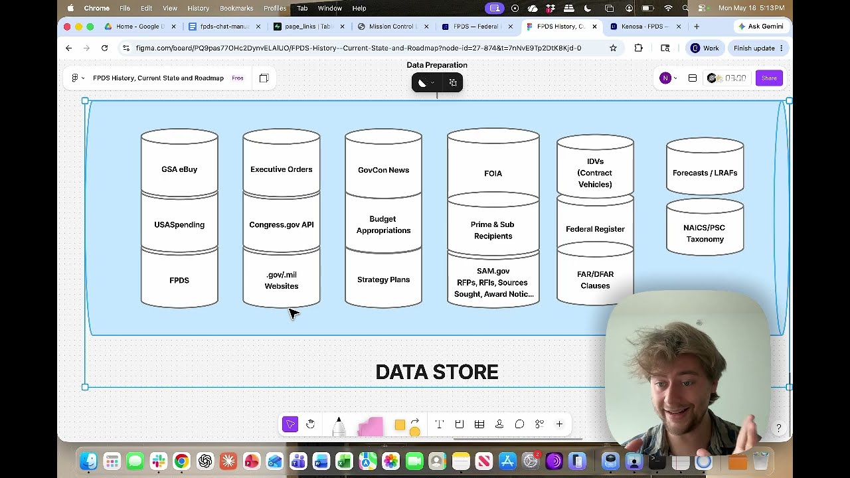Reload the Figma page
This screenshot has height=478, width=850.
click(104, 48)
